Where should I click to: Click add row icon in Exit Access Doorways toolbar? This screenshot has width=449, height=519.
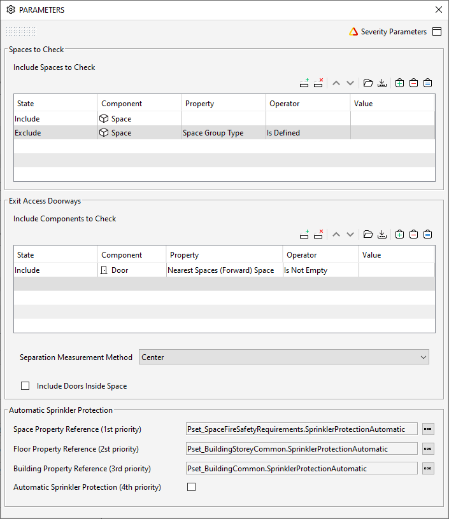click(304, 234)
